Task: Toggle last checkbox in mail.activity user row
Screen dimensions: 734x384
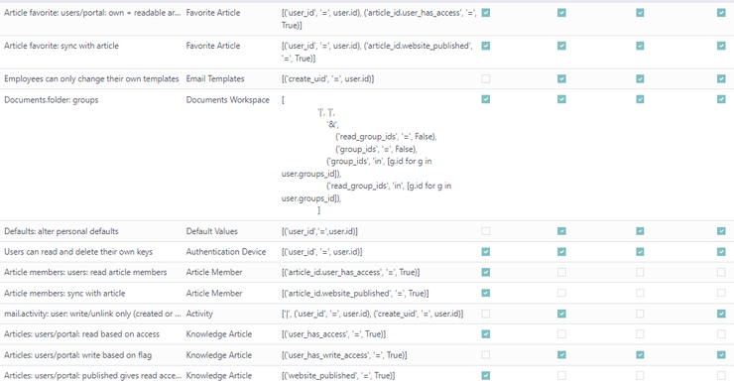Action: click(x=721, y=314)
